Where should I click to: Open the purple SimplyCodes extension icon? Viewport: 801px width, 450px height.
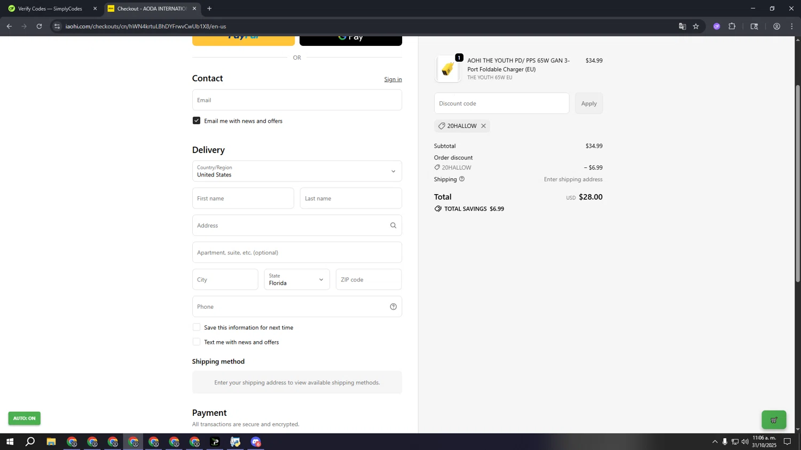pyautogui.click(x=717, y=26)
